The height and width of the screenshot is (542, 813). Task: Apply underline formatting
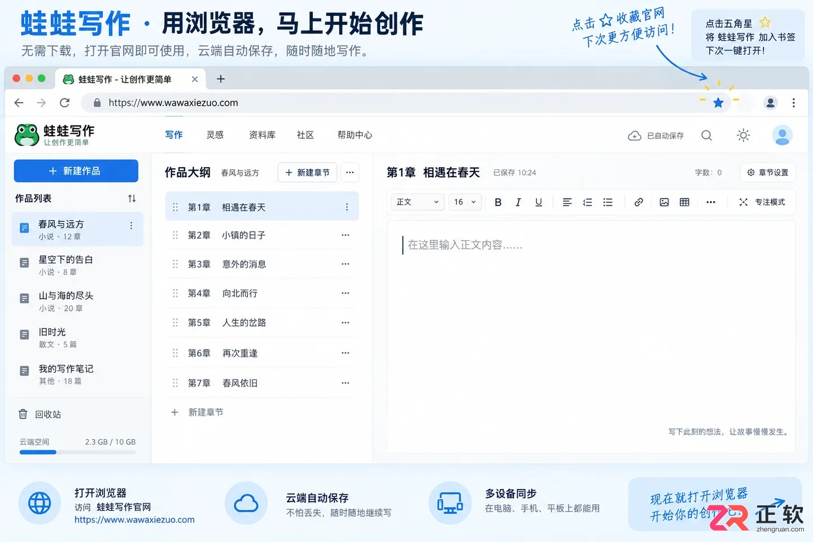(x=539, y=202)
